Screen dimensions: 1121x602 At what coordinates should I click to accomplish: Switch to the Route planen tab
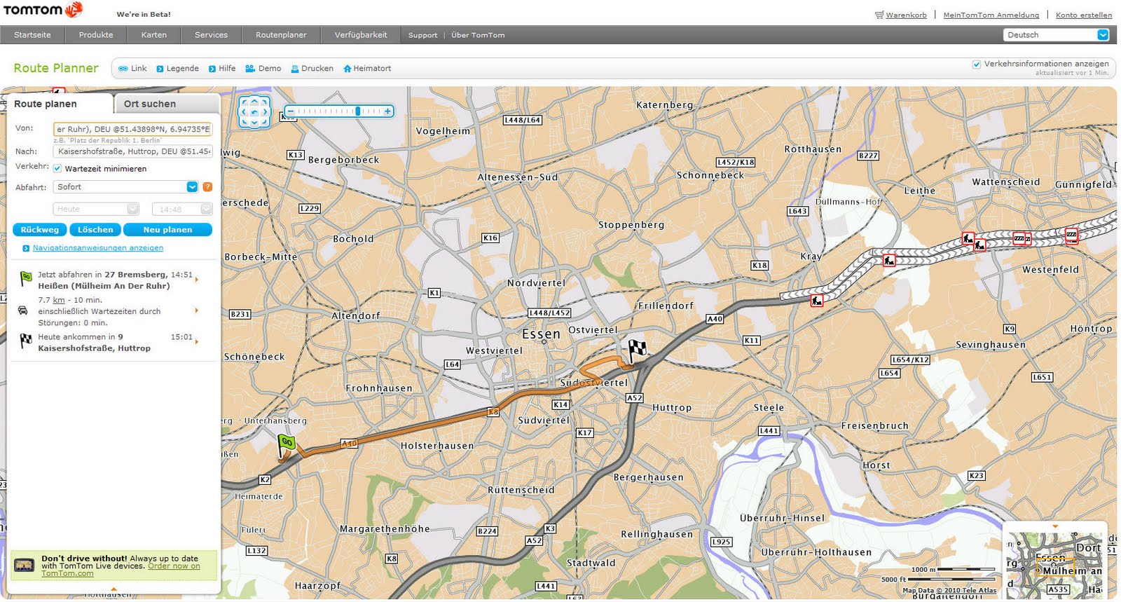[x=60, y=104]
